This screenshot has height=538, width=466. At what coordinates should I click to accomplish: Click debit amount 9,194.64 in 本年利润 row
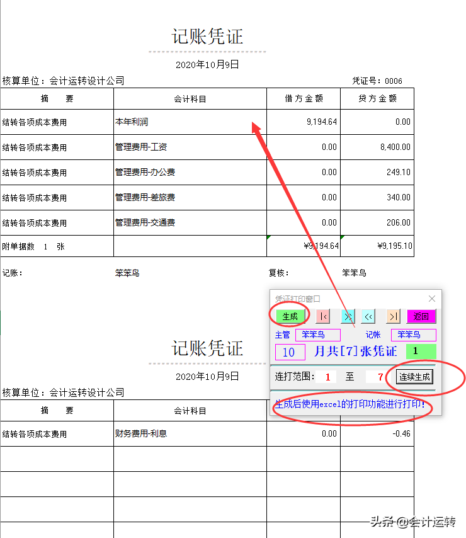point(304,122)
